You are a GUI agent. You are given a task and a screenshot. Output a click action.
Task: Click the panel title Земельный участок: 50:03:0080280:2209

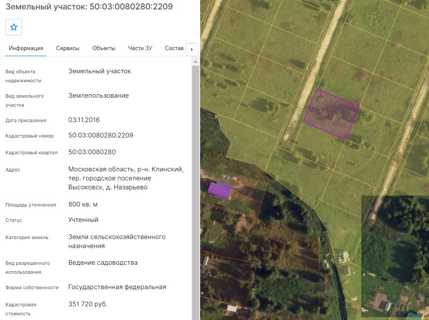89,6
